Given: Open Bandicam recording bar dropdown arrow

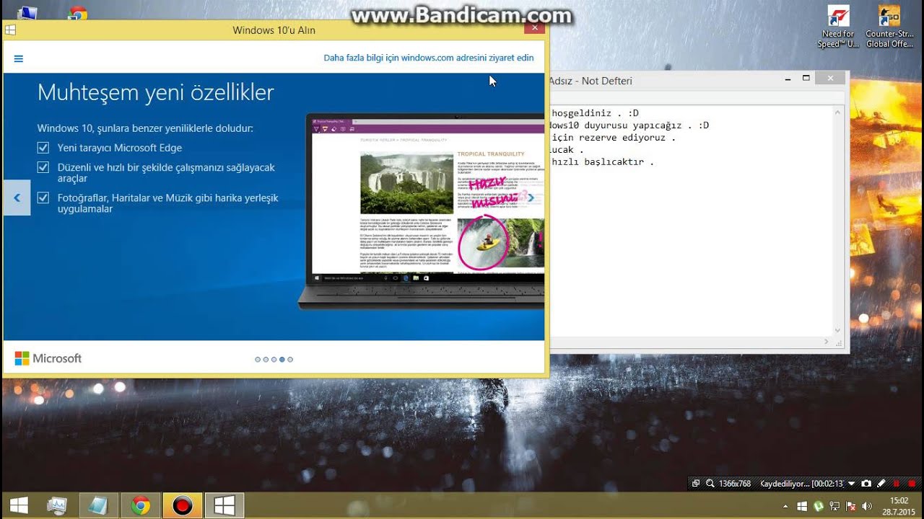Looking at the screenshot, I should (x=852, y=484).
